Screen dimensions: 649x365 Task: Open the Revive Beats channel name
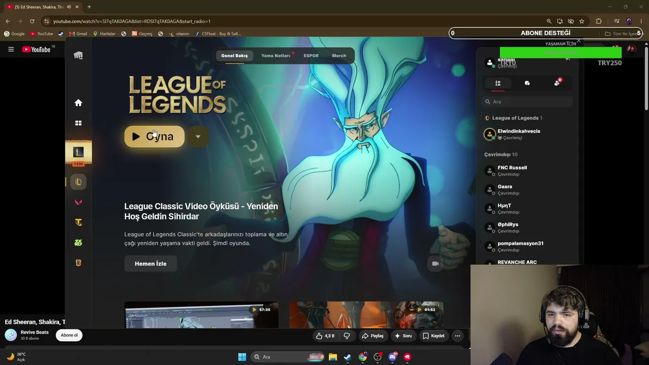34,332
